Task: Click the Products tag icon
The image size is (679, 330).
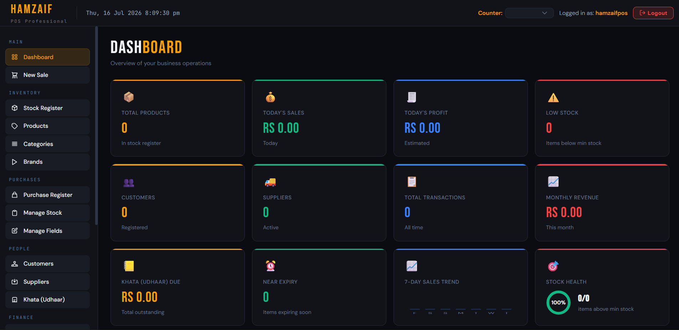Action: pyautogui.click(x=15, y=126)
